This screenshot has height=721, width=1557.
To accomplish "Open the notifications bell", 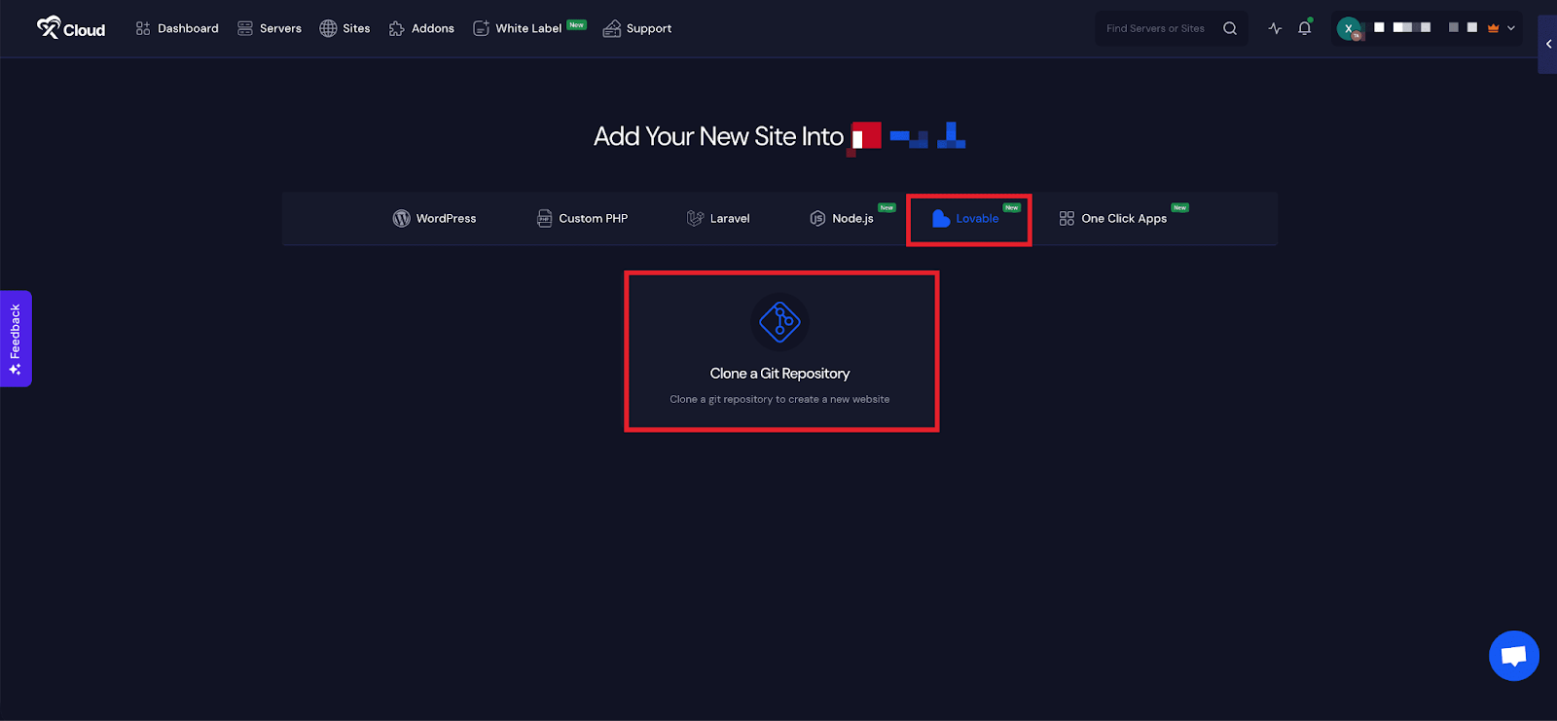I will 1305,28.
